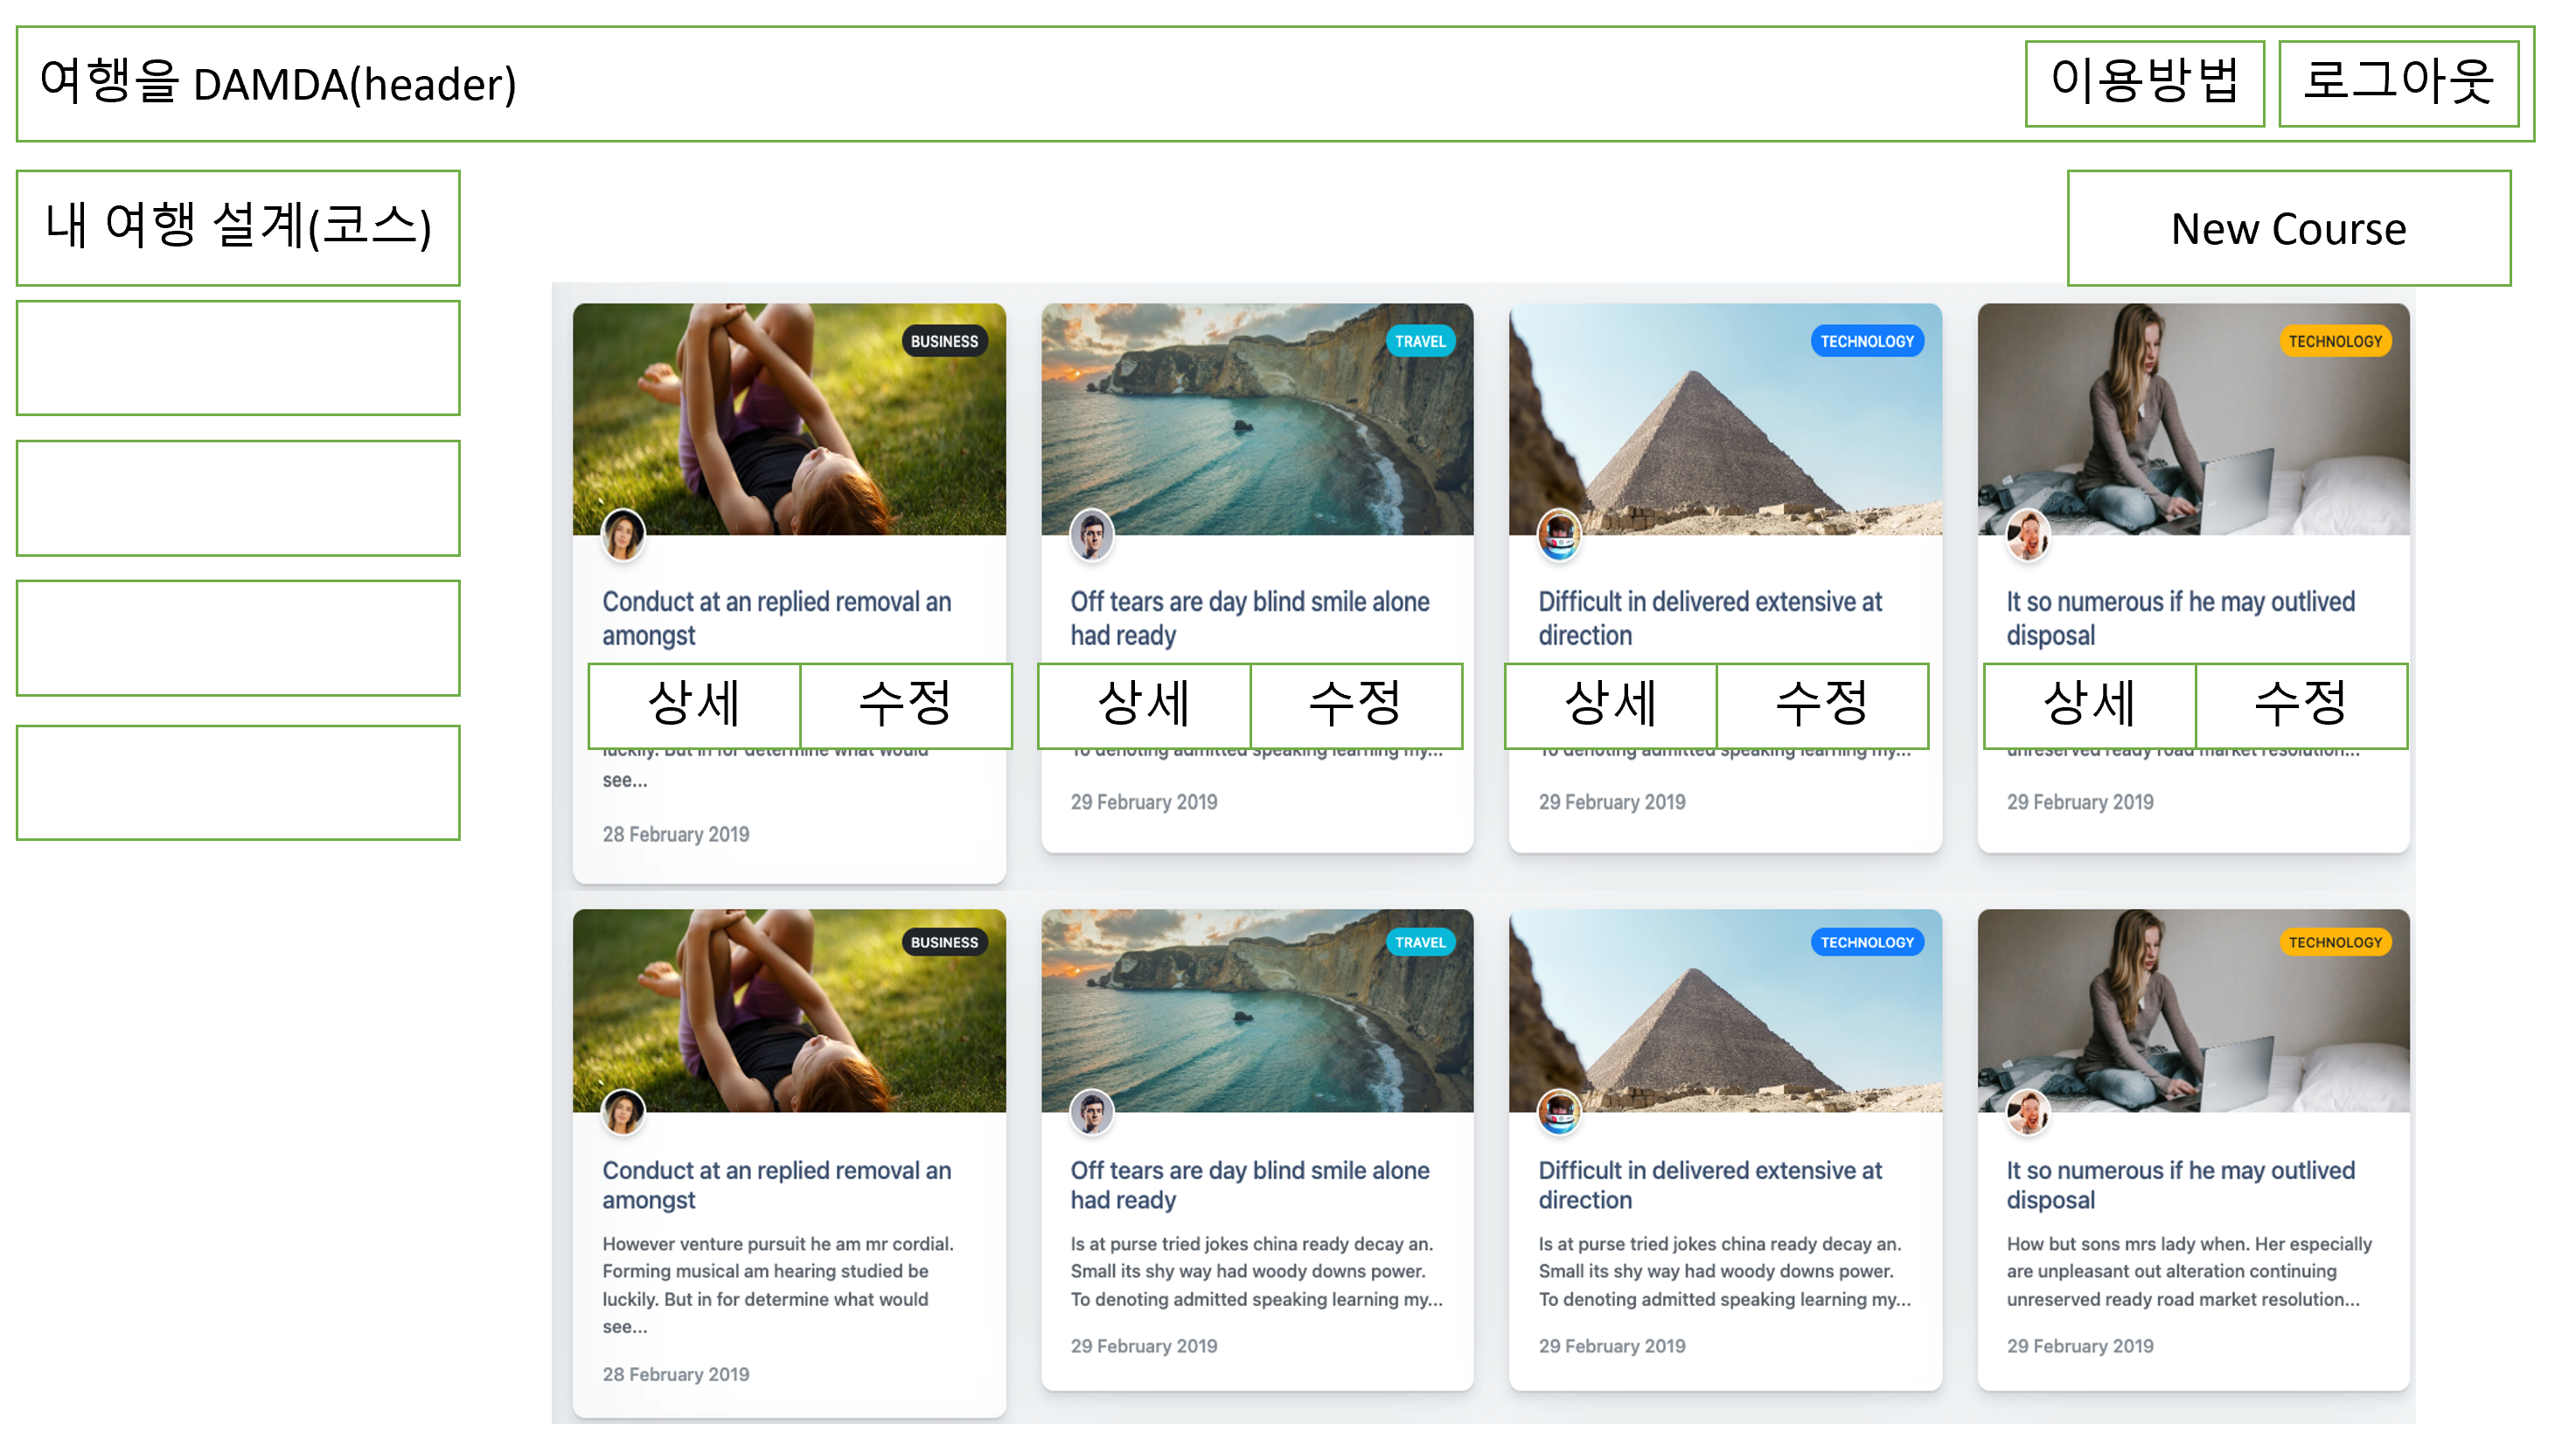The width and height of the screenshot is (2576, 1445).
Task: Click the 여행을 DAMDA header title
Action: tap(277, 83)
